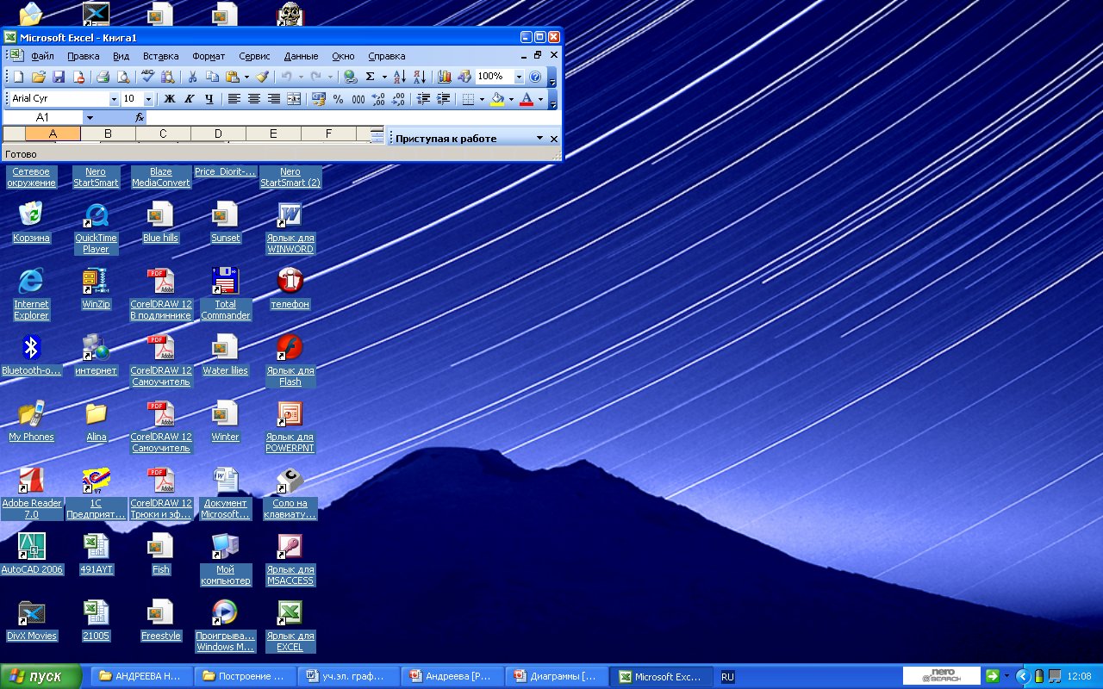Merge and center cells icon
This screenshot has height=689, width=1103.
tap(294, 99)
